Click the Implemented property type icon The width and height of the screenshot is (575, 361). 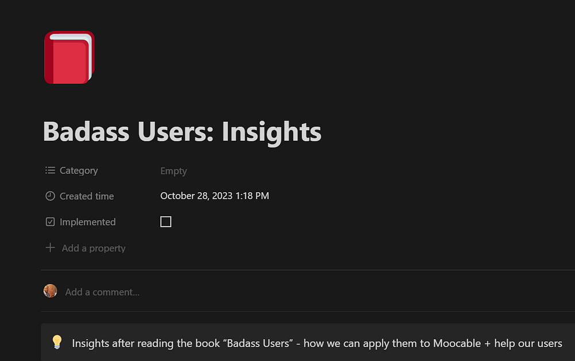[x=50, y=222]
